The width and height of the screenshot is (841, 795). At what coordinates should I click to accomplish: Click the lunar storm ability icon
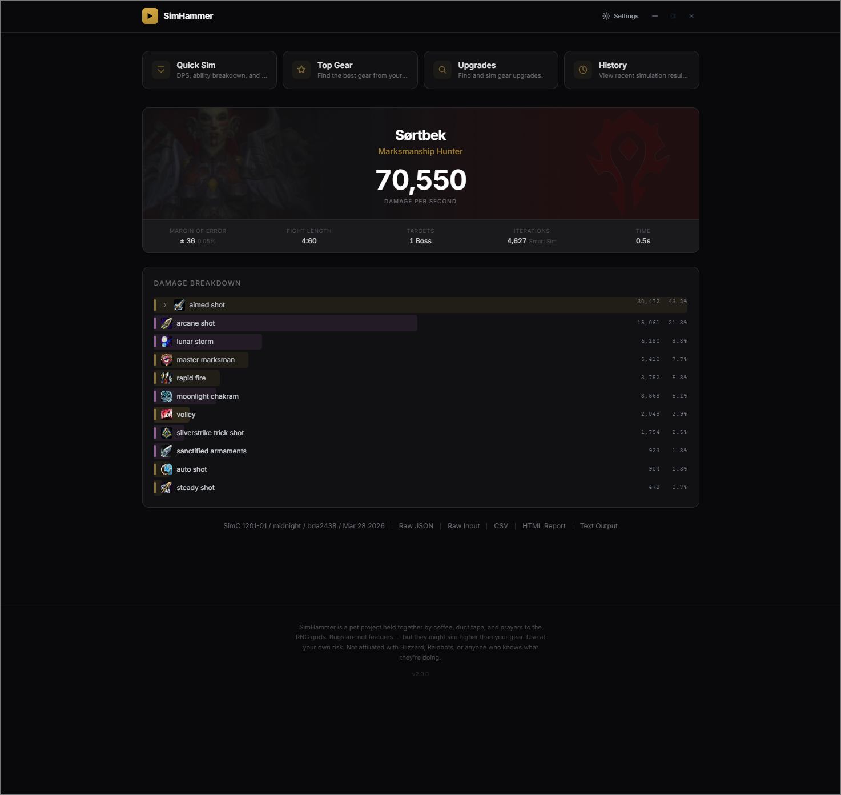coord(167,342)
